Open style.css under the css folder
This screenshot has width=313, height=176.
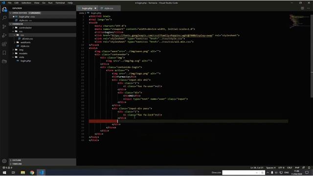pos(25,46)
